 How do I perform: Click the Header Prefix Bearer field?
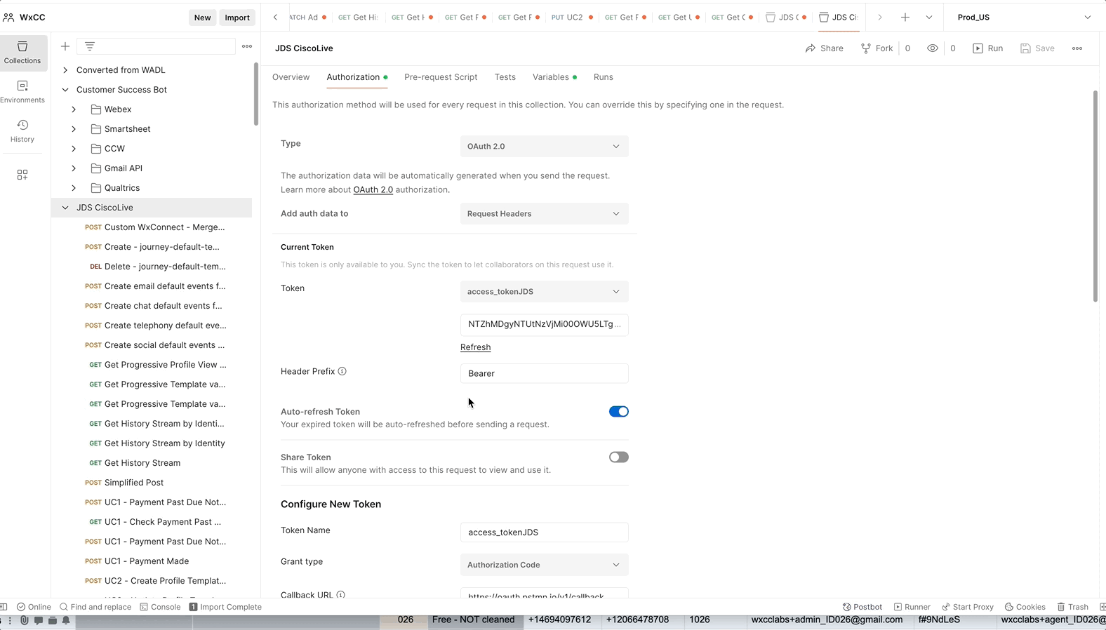click(544, 374)
